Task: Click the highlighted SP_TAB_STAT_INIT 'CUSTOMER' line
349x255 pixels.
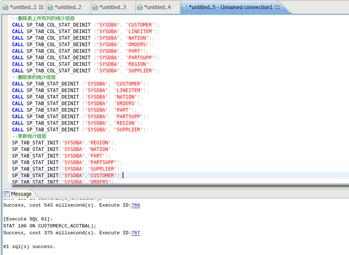Action: 67,176
